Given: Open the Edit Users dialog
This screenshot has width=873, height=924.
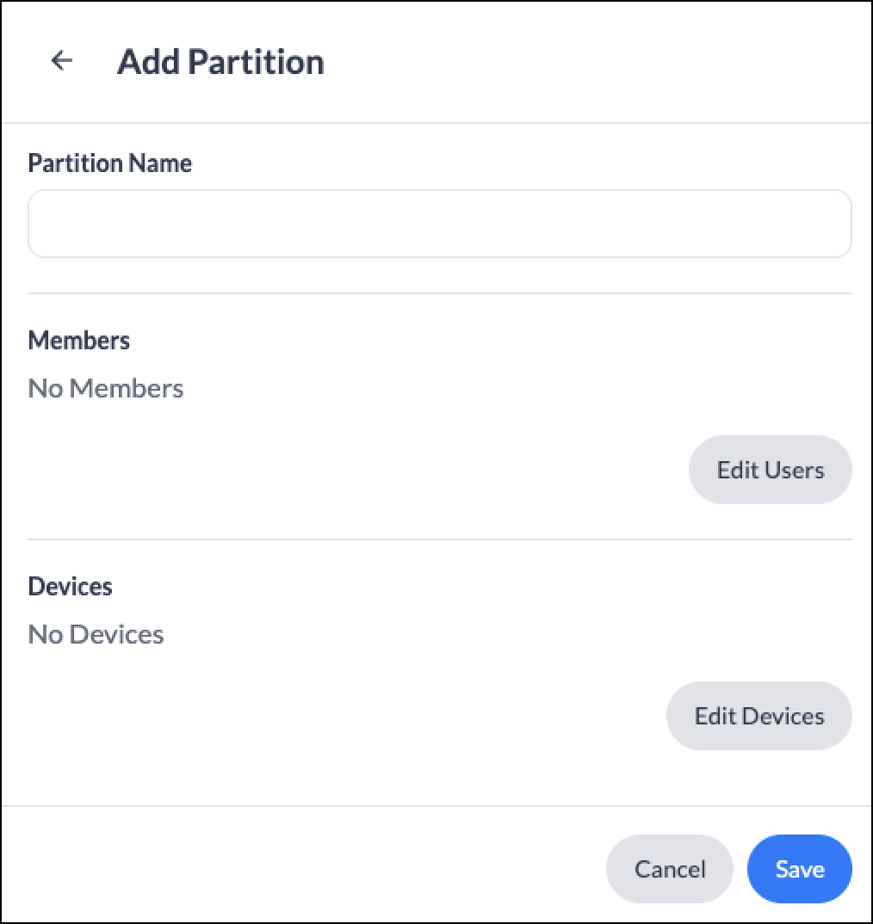Looking at the screenshot, I should (770, 470).
